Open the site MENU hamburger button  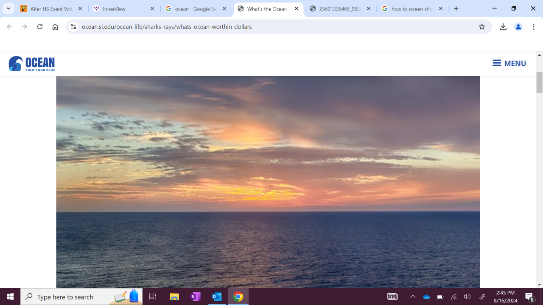click(x=509, y=63)
